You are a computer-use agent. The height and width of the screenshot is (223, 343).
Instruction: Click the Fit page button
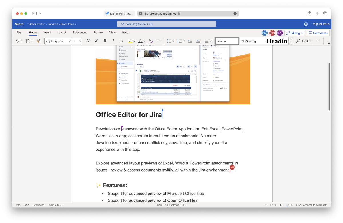[289, 205]
